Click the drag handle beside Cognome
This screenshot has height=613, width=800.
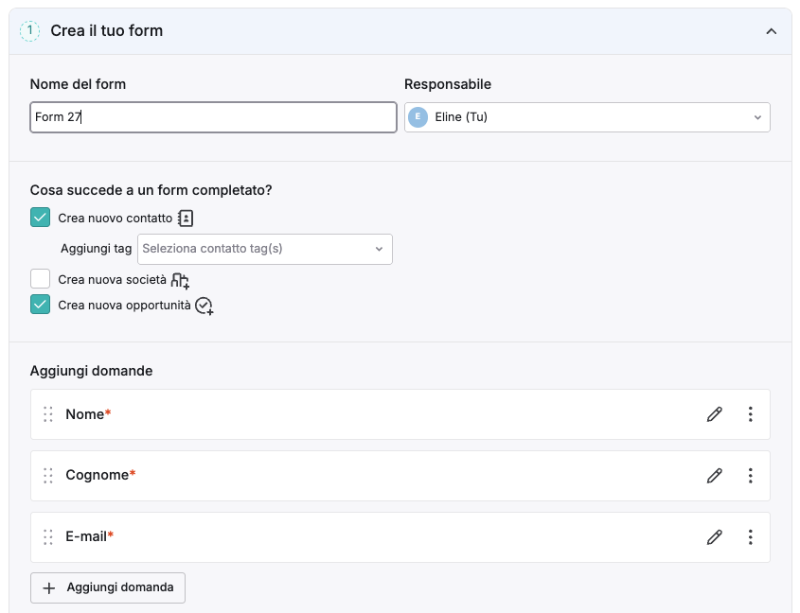point(48,475)
